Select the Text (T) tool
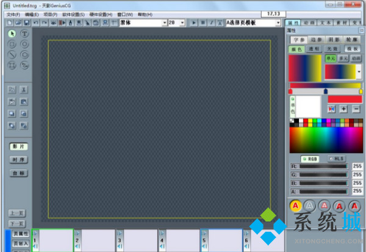This screenshot has height=252, width=366. click(x=25, y=34)
